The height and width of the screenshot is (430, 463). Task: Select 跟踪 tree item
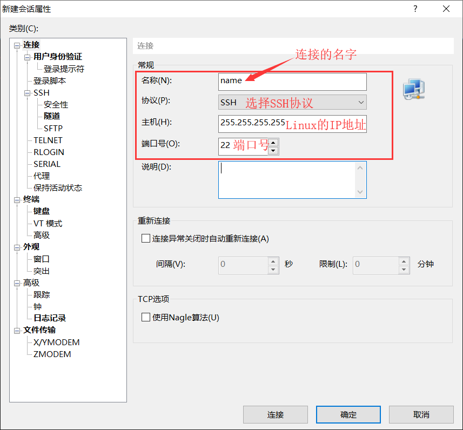(x=42, y=294)
